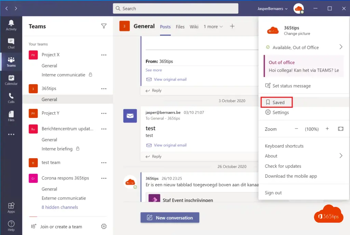View original email below See more

coord(166,79)
